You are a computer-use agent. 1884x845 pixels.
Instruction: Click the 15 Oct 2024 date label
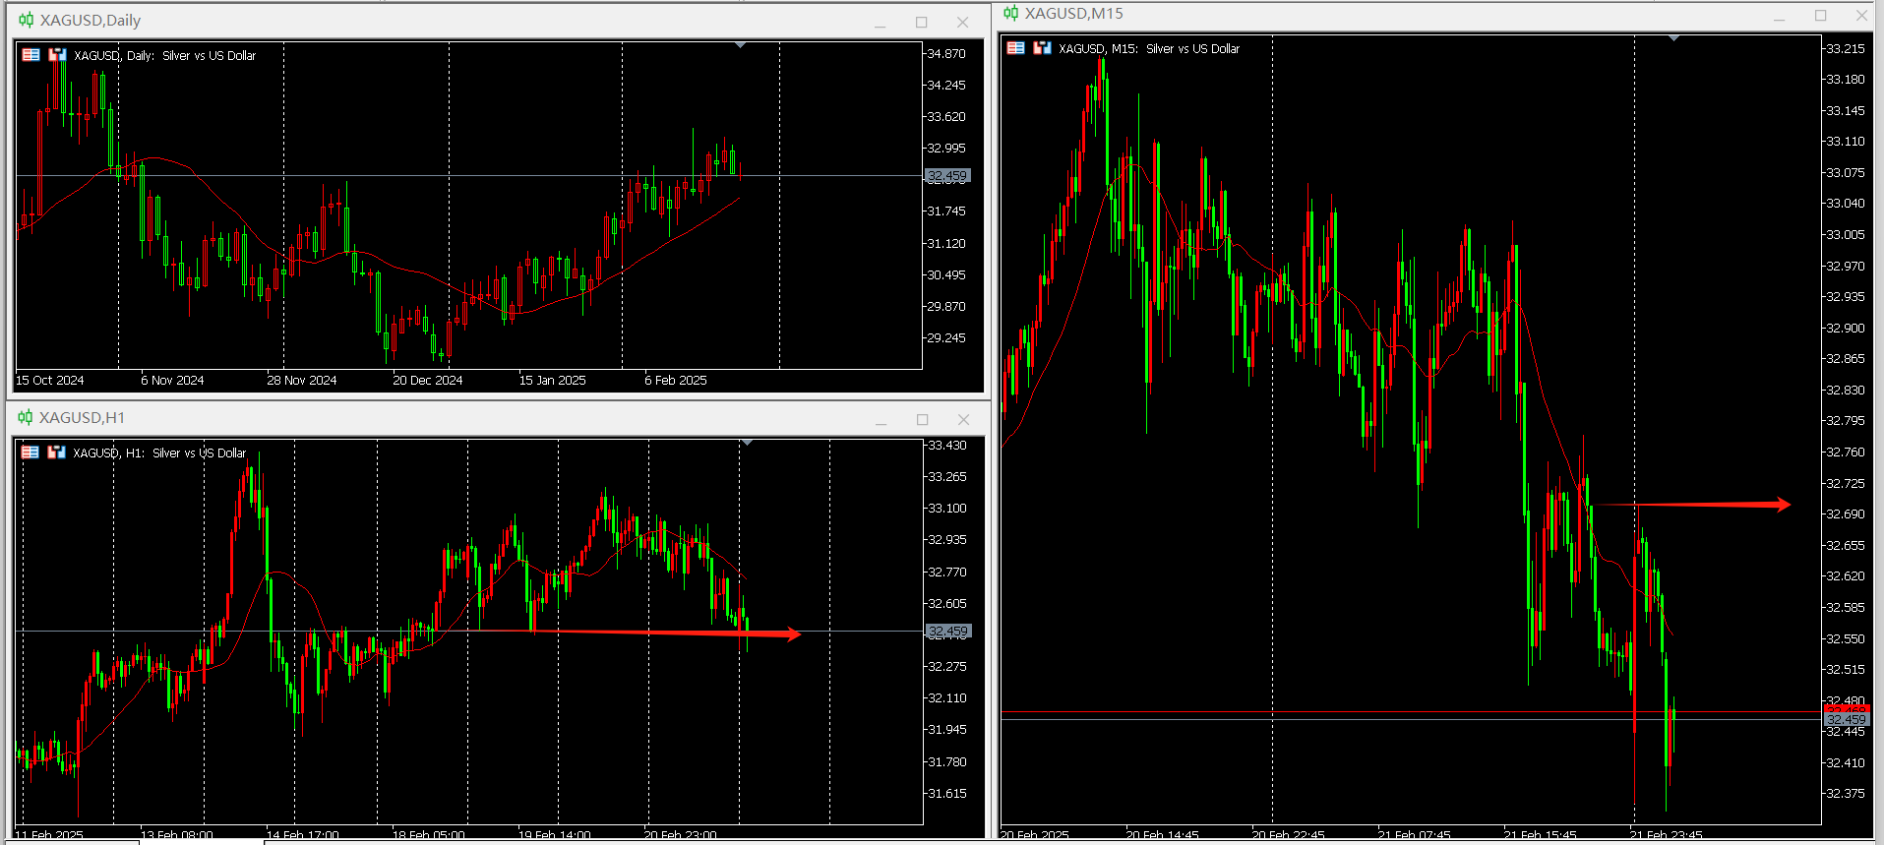50,381
